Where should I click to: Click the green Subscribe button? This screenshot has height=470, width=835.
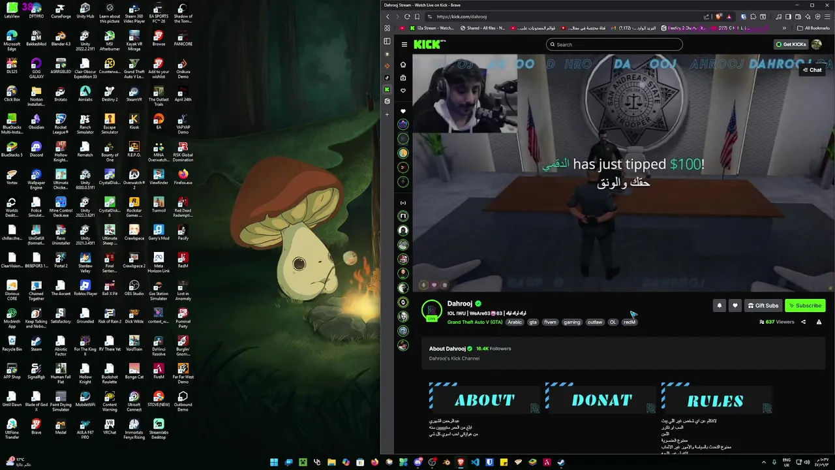coord(805,305)
